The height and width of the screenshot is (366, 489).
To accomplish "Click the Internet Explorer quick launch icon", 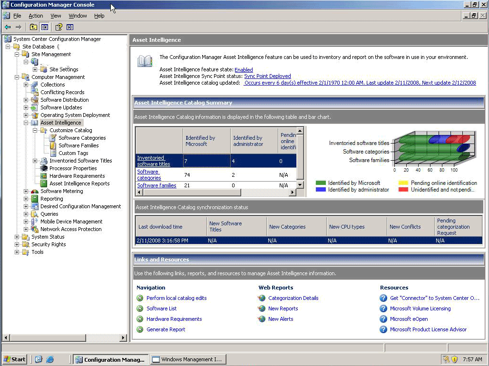I will coord(49,359).
